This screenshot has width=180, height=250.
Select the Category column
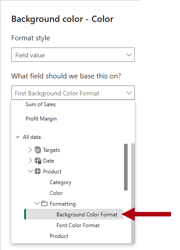tap(60, 182)
